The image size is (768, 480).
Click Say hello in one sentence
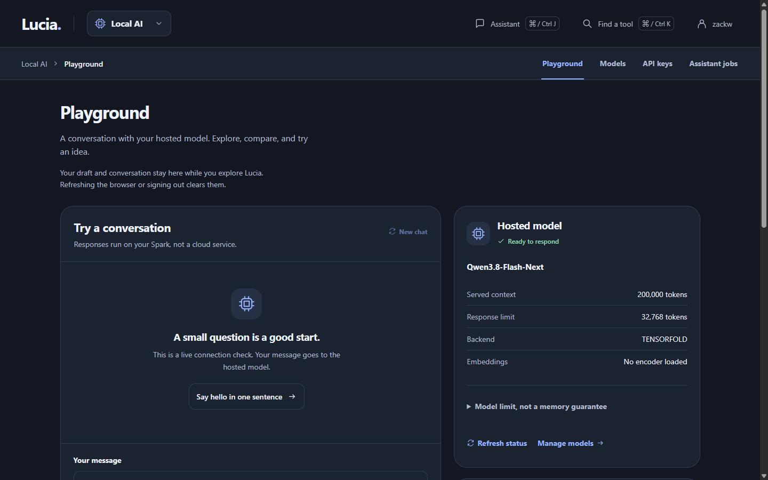coord(246,397)
